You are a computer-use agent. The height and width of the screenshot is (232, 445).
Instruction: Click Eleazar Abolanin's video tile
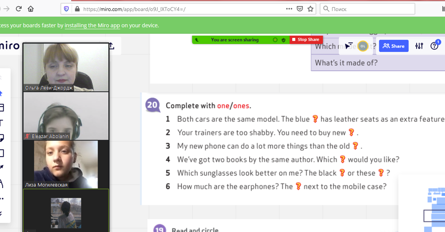(x=66, y=116)
